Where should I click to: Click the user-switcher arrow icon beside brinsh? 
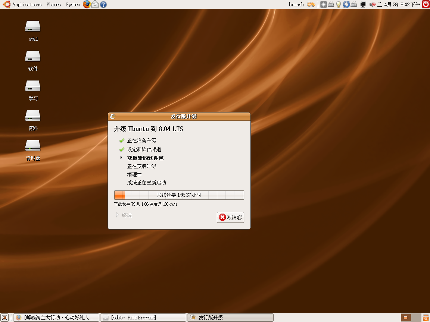click(x=311, y=4)
